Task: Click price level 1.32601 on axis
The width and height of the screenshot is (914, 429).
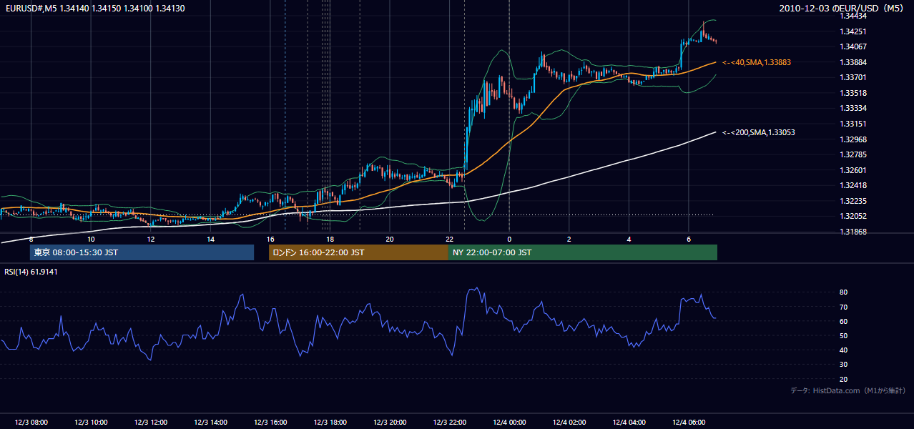Action: coord(853,170)
